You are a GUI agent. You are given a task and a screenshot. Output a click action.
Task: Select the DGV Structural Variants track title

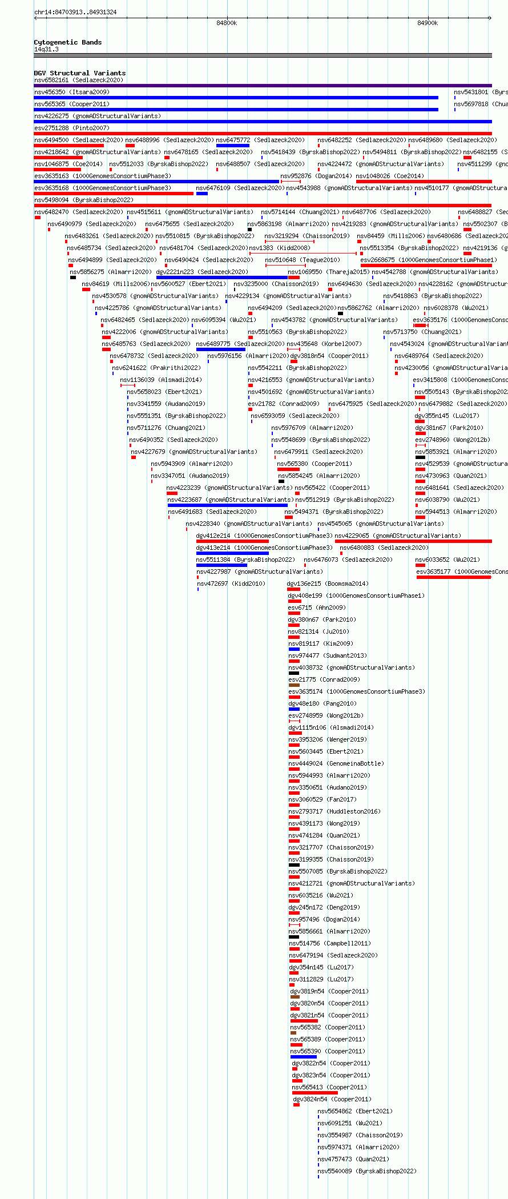80,73
